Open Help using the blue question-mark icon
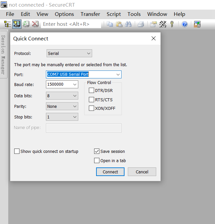Image resolution: width=215 pixels, height=224 pixels. point(185,24)
